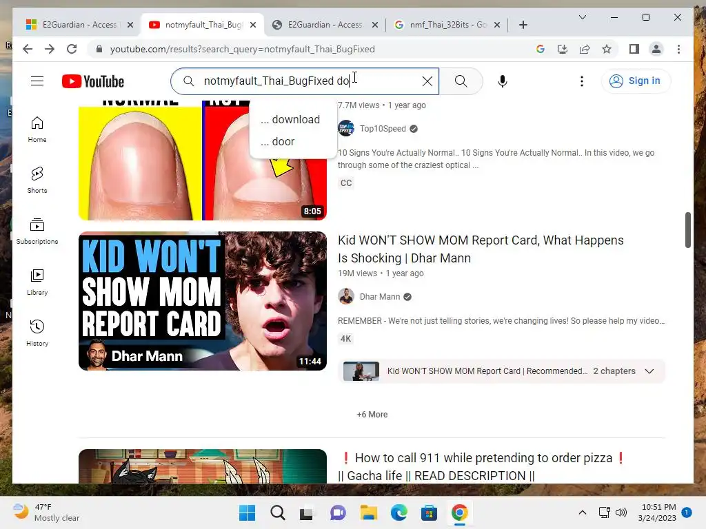Go back with the browser back arrow

(x=28, y=49)
